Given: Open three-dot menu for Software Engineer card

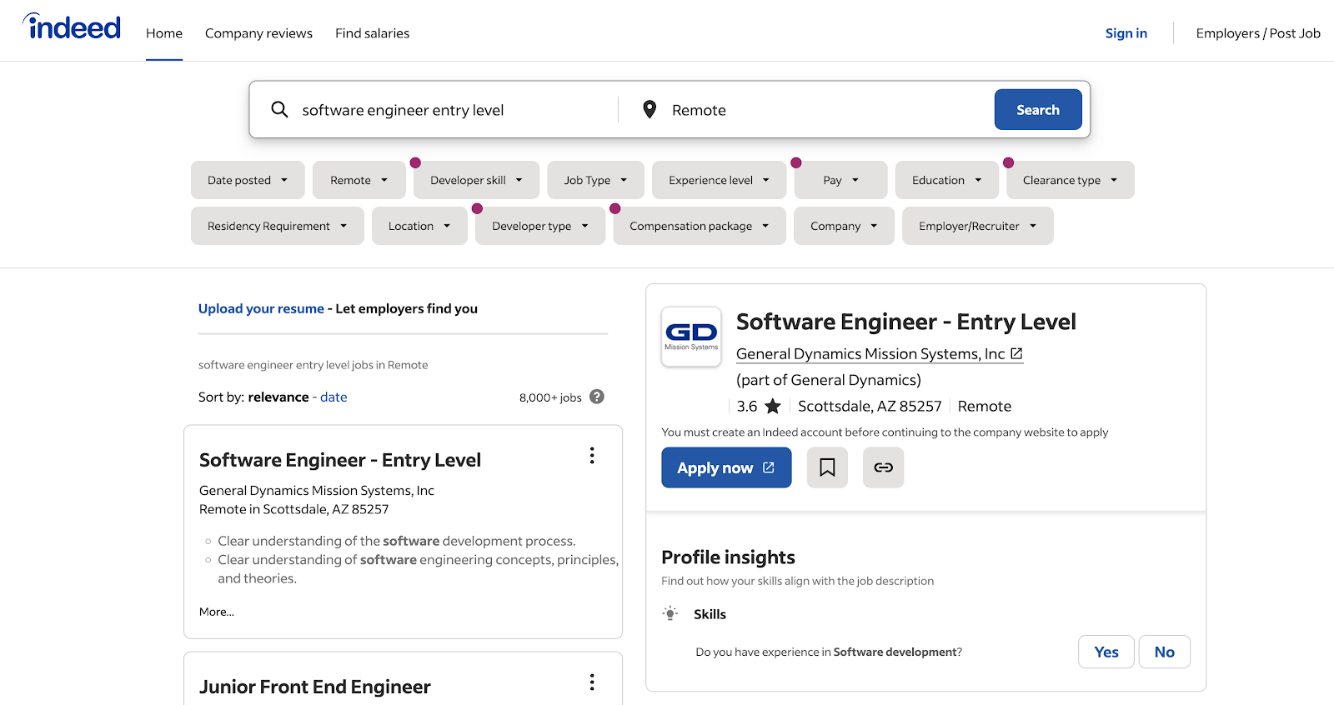Looking at the screenshot, I should 592,456.
